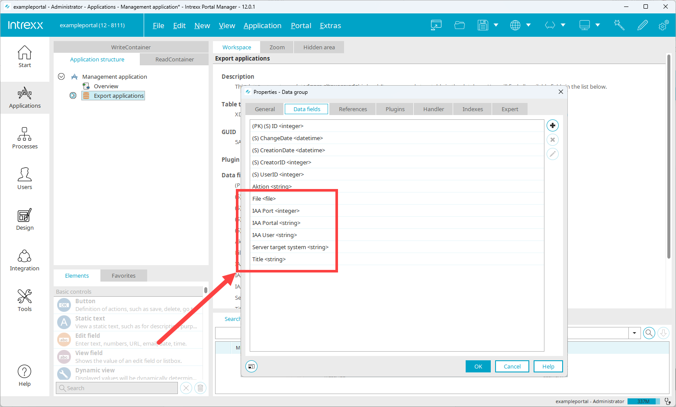Screen dimensions: 676x407
Task: Switch to the General tab in dialog
Action: 264,109
